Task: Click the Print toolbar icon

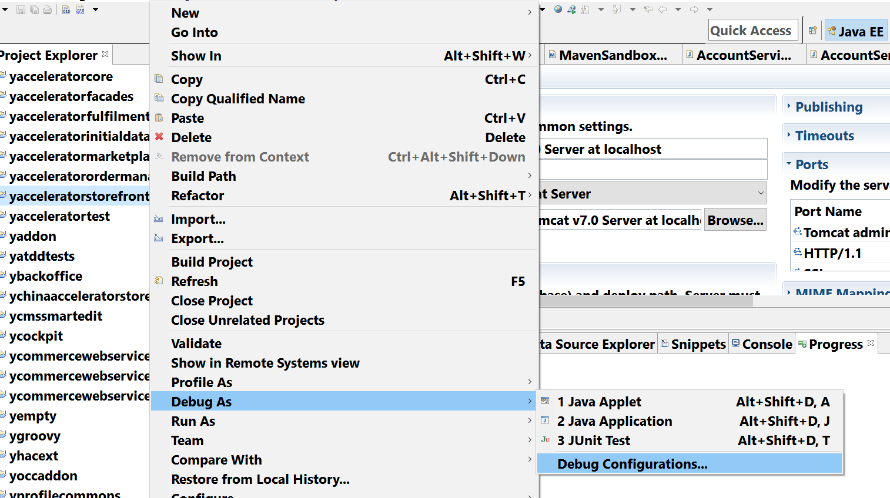Action: (47, 9)
